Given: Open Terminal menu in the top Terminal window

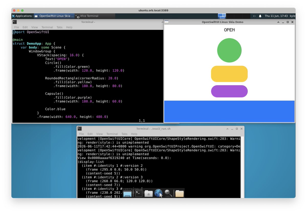Looking at the screenshot, I should pyautogui.click(x=47, y=27).
